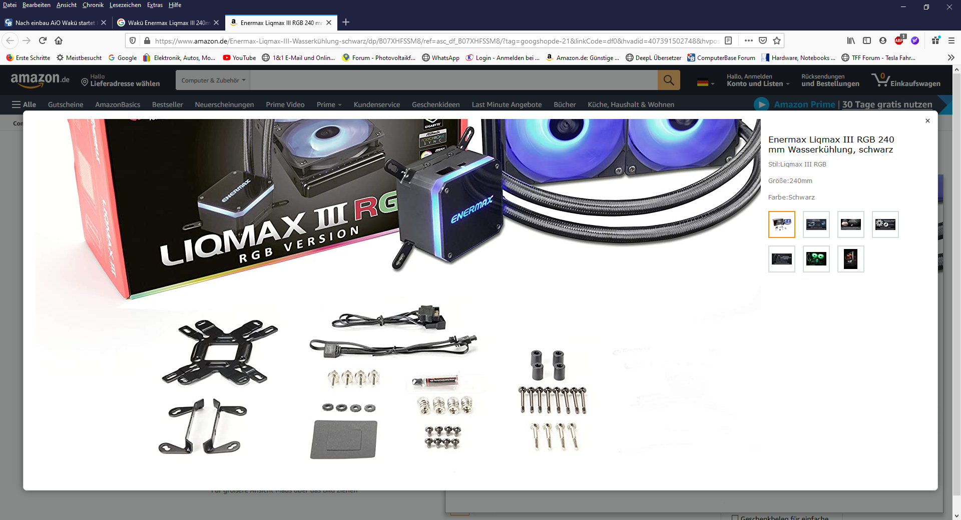Open page actions three-dots menu
This screenshot has height=520, width=961.
pos(748,40)
